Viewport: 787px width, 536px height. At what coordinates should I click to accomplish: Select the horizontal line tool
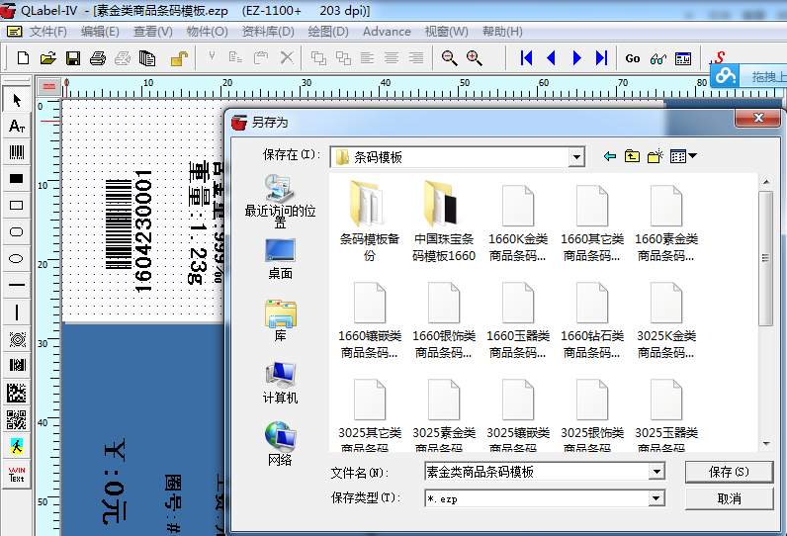[17, 285]
